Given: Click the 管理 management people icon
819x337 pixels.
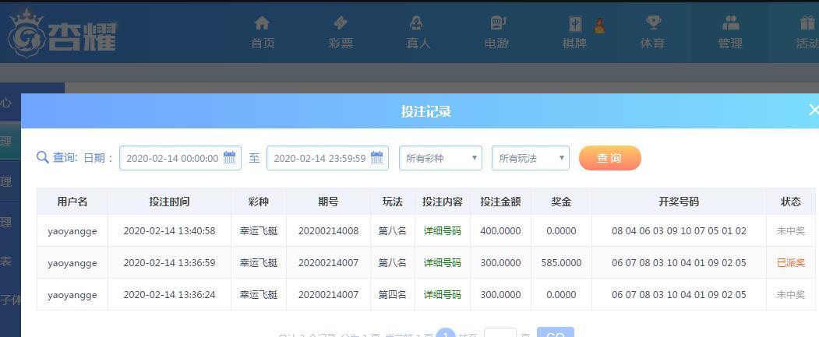Looking at the screenshot, I should [x=730, y=23].
